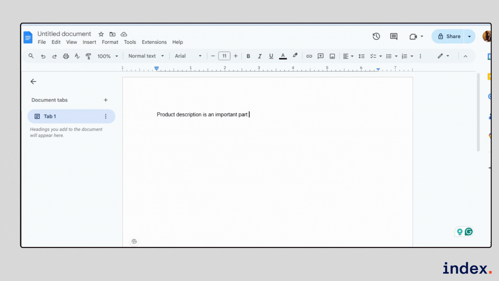The width and height of the screenshot is (499, 281).
Task: Click the font size input field
Action: coord(224,56)
